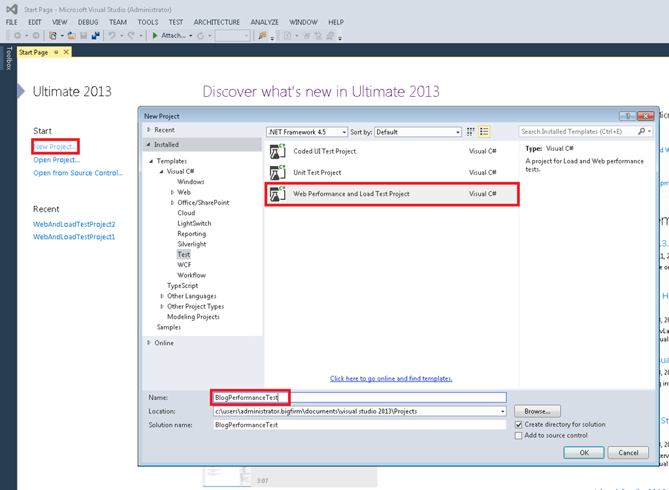The width and height of the screenshot is (669, 490).
Task: Click OK to create the project
Action: 583,453
